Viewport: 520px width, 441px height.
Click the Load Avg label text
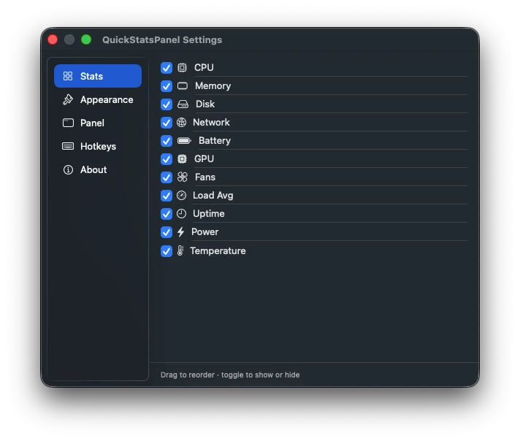click(213, 195)
